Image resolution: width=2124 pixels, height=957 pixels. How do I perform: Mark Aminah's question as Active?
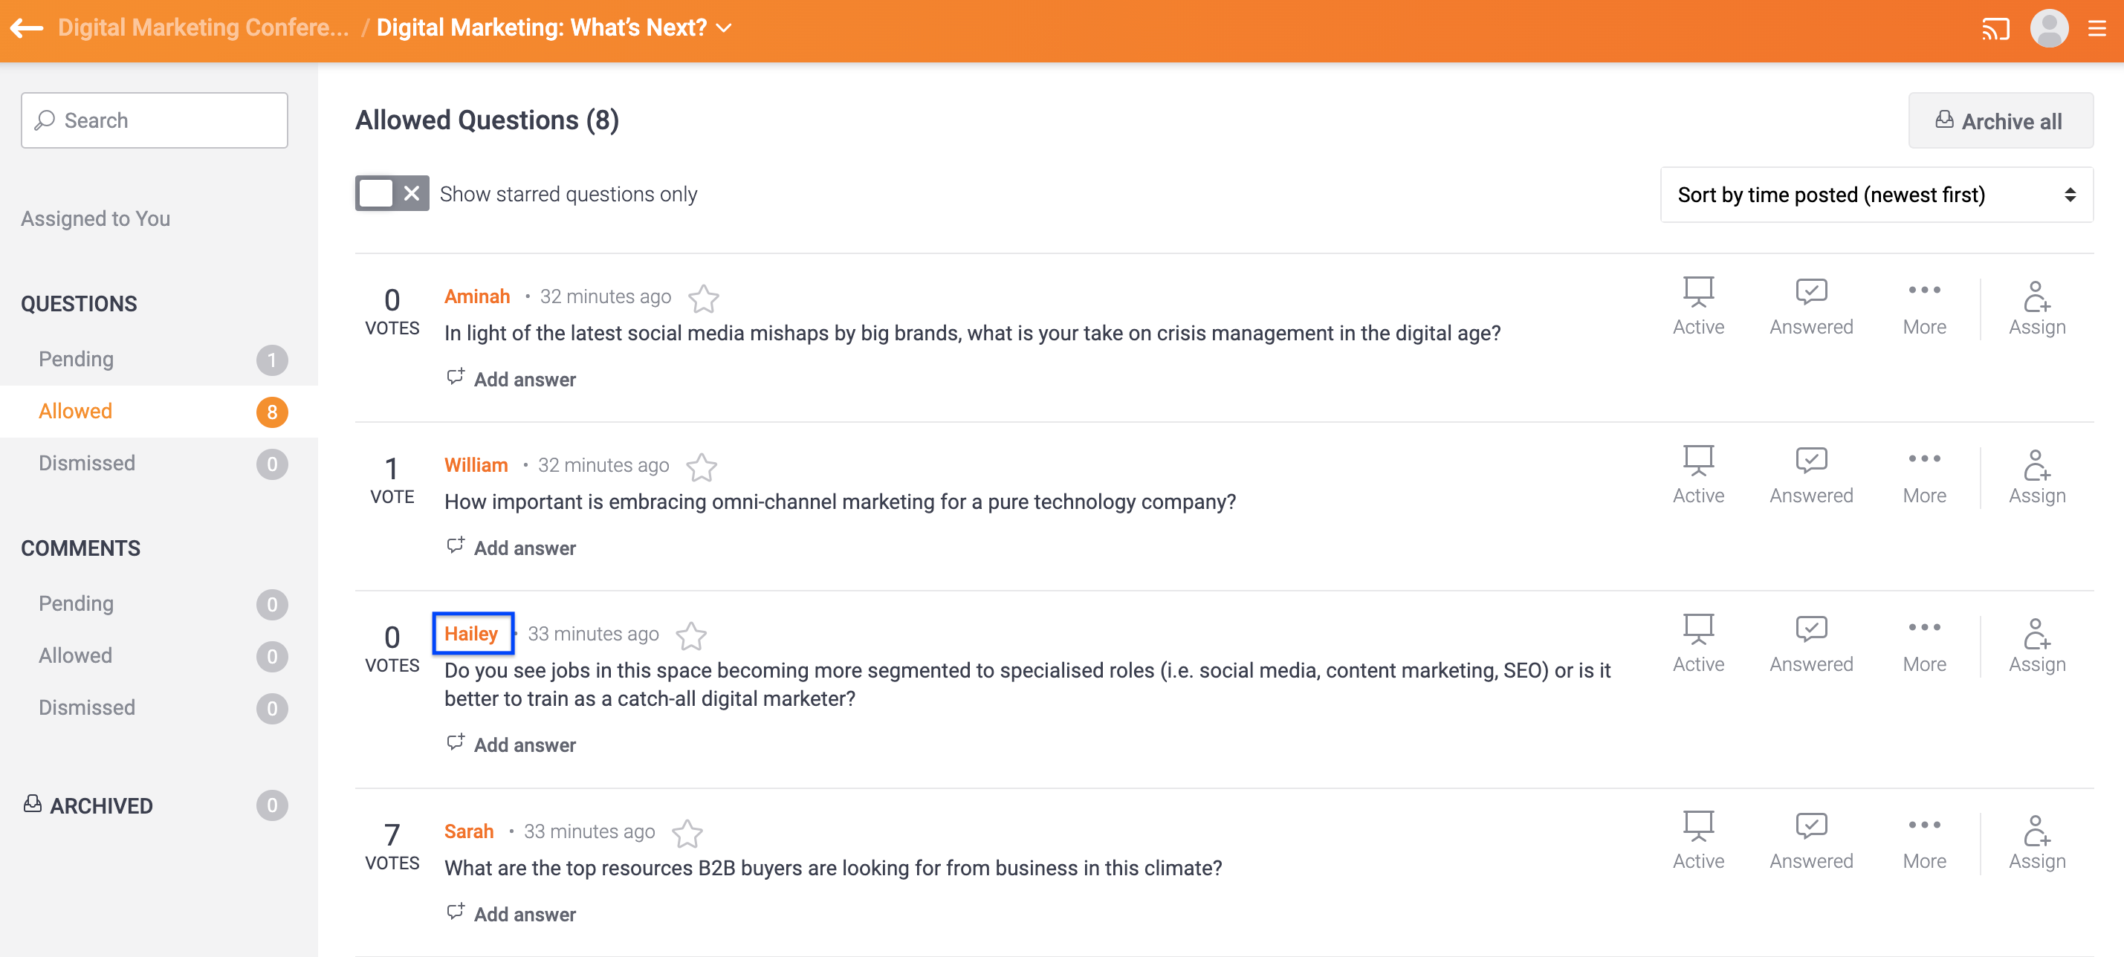1697,306
